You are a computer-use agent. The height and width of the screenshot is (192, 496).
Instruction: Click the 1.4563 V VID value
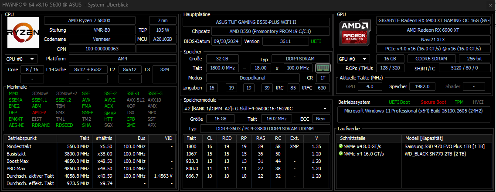(x=163, y=176)
